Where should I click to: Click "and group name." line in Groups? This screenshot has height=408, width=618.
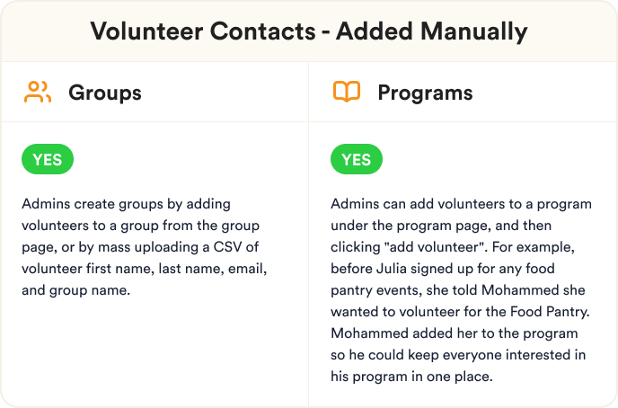75,290
